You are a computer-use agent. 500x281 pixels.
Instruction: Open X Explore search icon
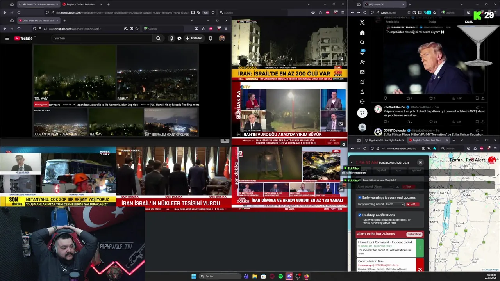point(362,43)
